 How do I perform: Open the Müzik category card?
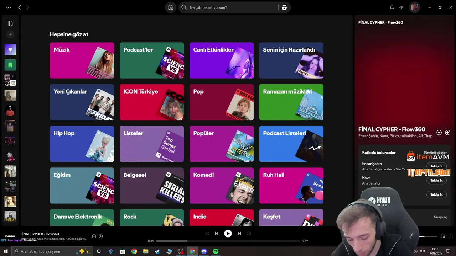pos(82,60)
